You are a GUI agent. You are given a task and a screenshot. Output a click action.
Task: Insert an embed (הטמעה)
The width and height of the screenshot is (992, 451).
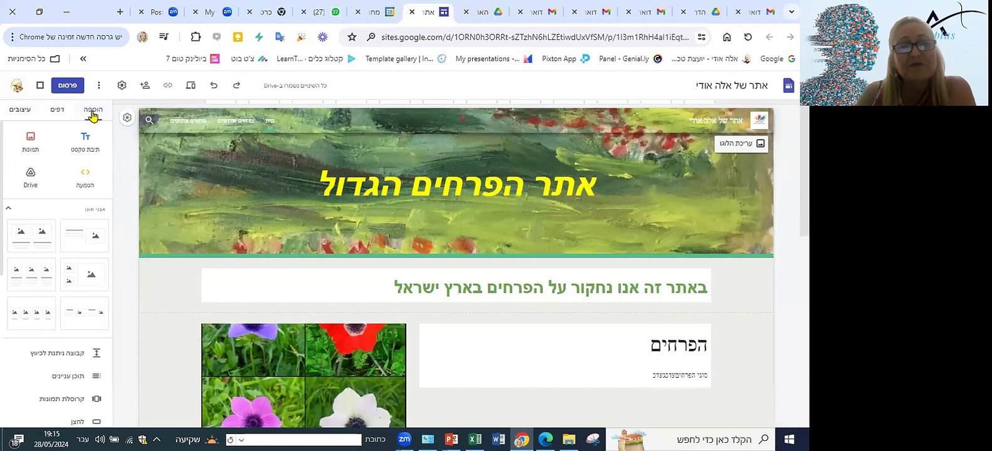pyautogui.click(x=85, y=178)
